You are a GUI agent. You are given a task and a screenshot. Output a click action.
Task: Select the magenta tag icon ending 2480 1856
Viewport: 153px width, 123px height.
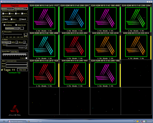click(105, 73)
